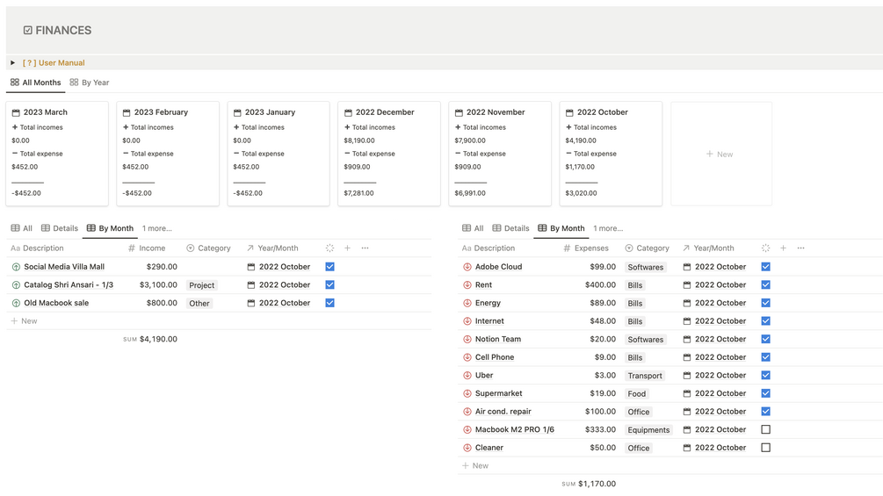Switch to the By Year tab
Screen dimensions: 883x496
[90, 83]
